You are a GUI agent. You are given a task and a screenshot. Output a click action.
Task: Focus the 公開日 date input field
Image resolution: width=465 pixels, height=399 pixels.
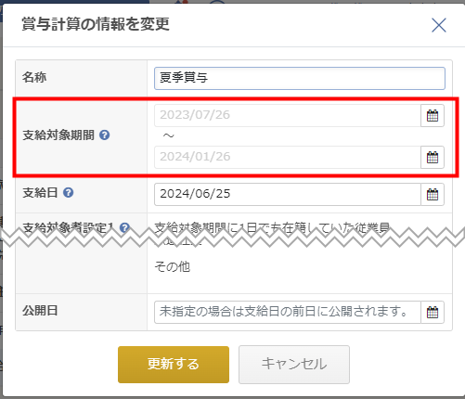[x=288, y=312]
